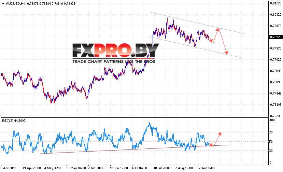
Task: Click the TRADE CHART PATTERNS LIKE THE PROS tagline
Action: pos(114,61)
